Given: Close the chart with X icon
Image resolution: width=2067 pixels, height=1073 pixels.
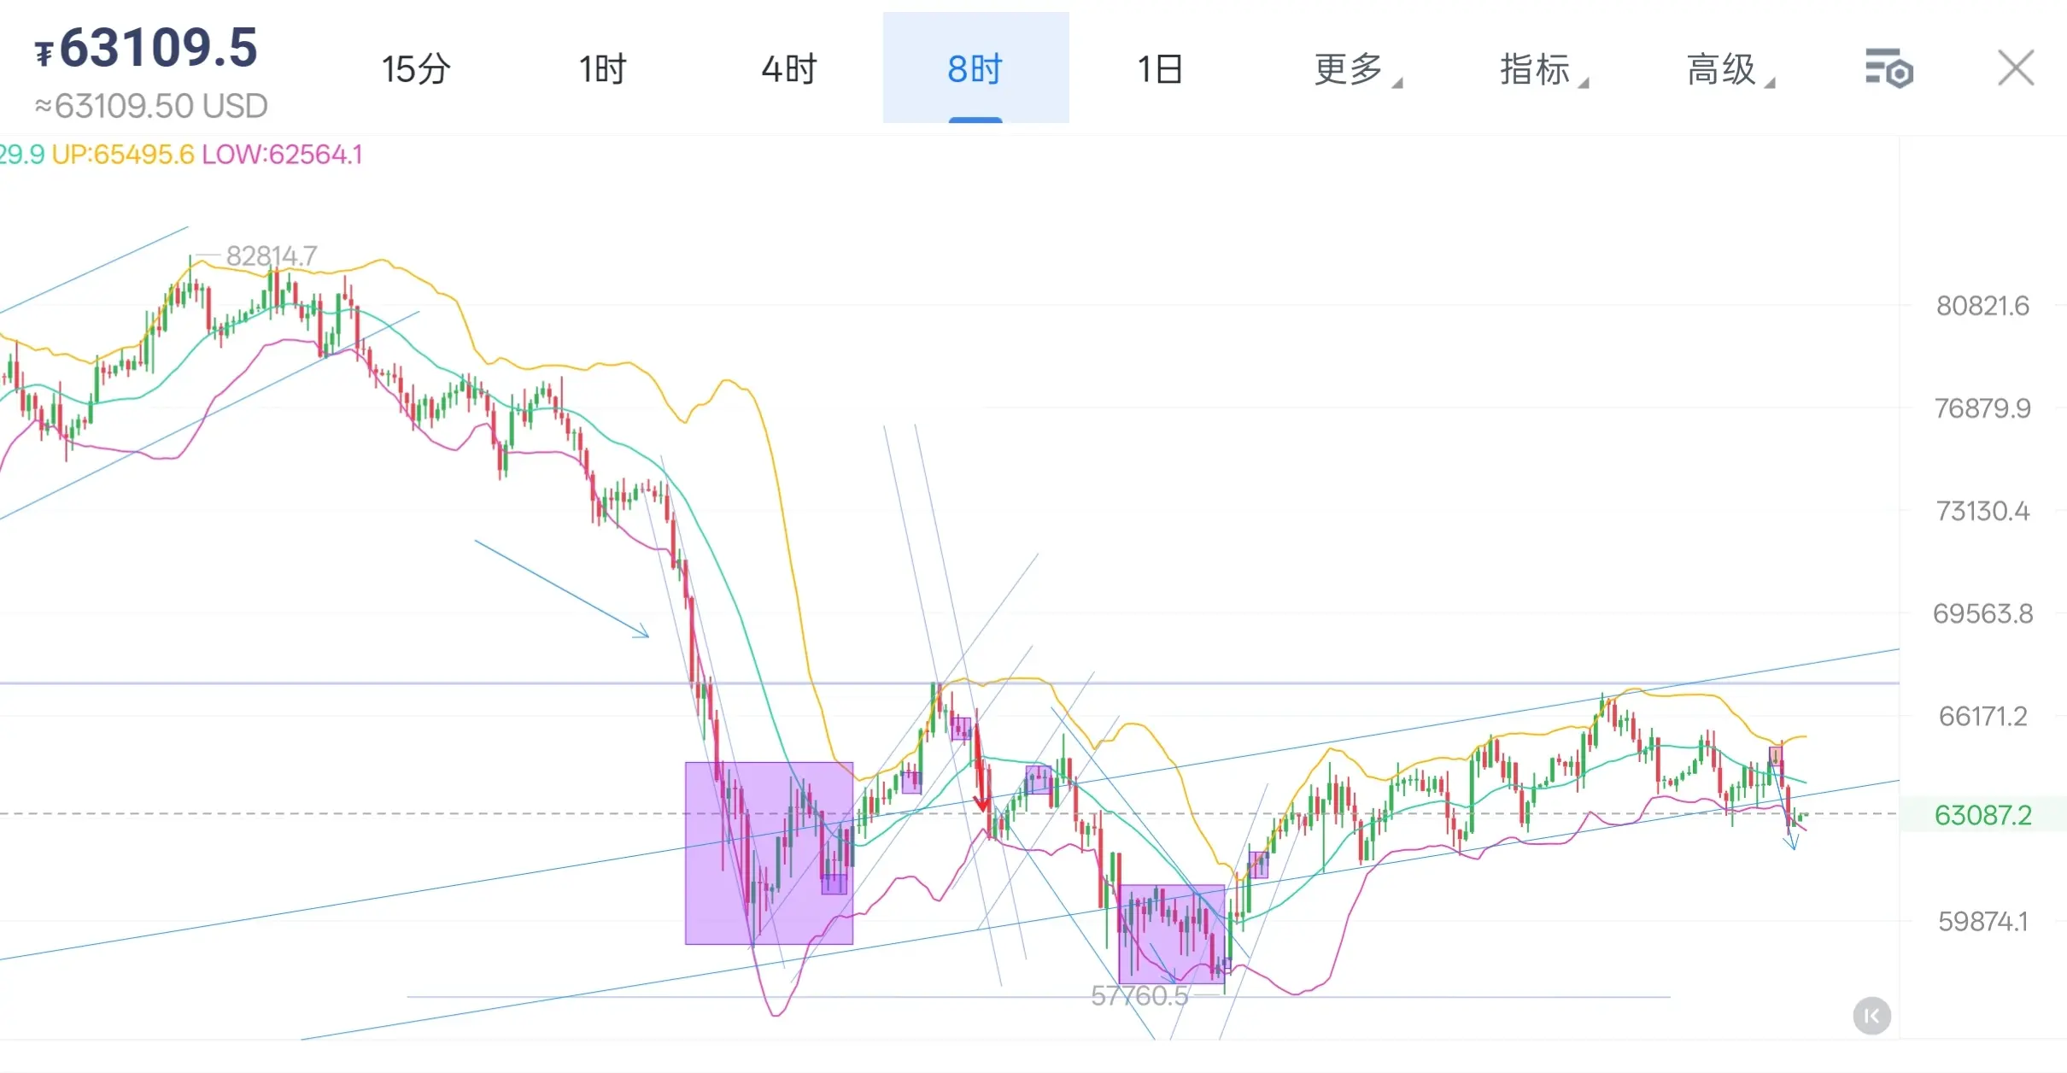Looking at the screenshot, I should click(x=2016, y=68).
